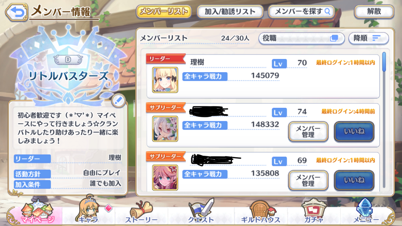Switch to メンバーリスト tab
402x226 pixels.
pyautogui.click(x=164, y=11)
